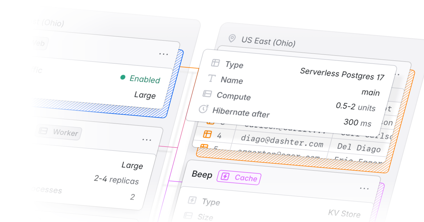Open the web service card's ellipsis menu
This screenshot has width=424, height=222.
coord(164,54)
